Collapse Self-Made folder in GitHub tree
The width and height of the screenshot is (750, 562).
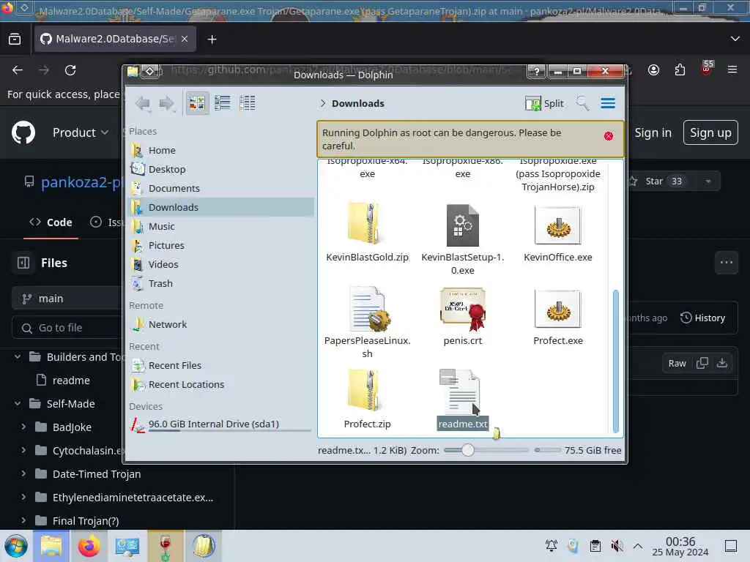coord(18,404)
